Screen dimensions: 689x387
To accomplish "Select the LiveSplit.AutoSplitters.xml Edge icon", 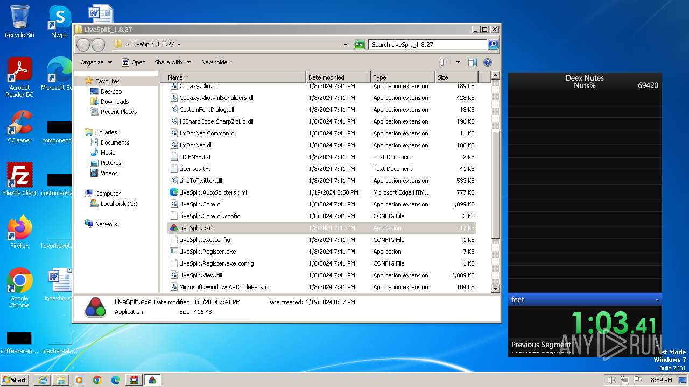I will (x=174, y=192).
